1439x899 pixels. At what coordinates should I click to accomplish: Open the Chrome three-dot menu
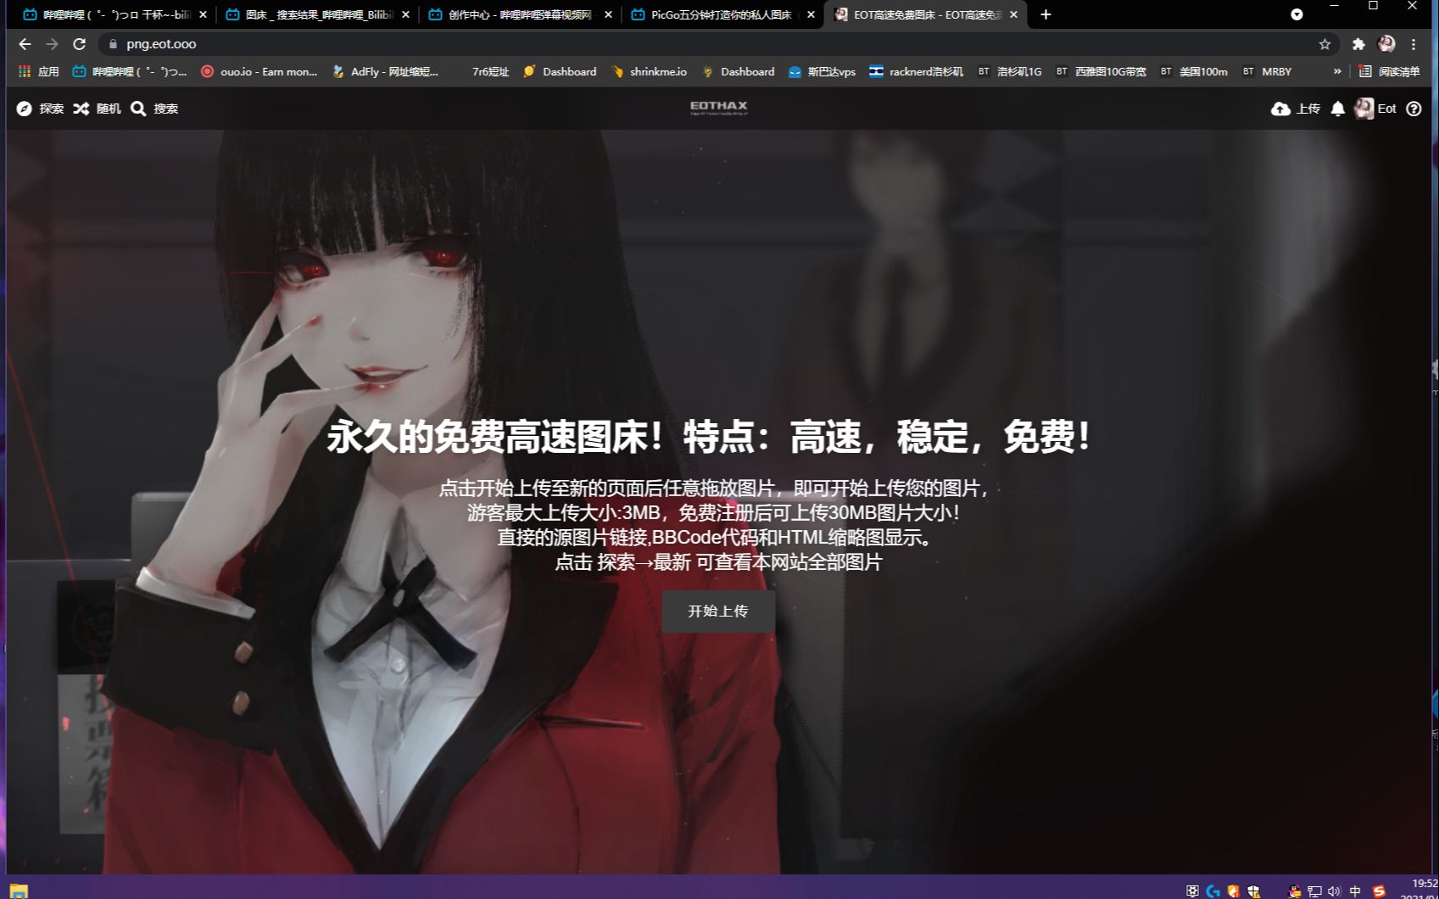[1413, 43]
